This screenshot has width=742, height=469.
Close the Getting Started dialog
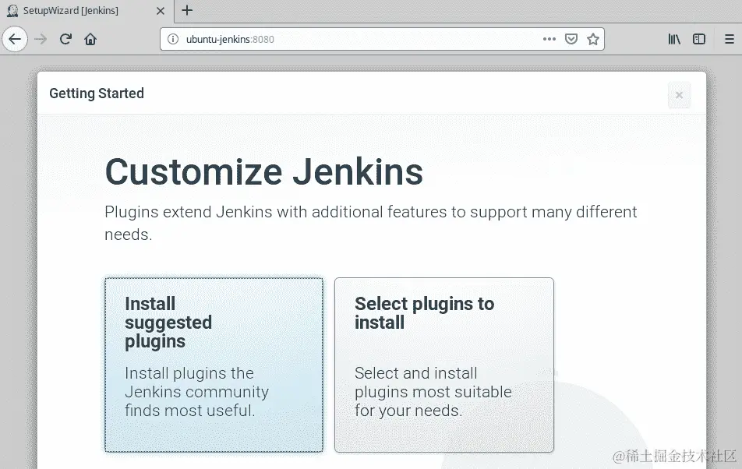pos(679,95)
